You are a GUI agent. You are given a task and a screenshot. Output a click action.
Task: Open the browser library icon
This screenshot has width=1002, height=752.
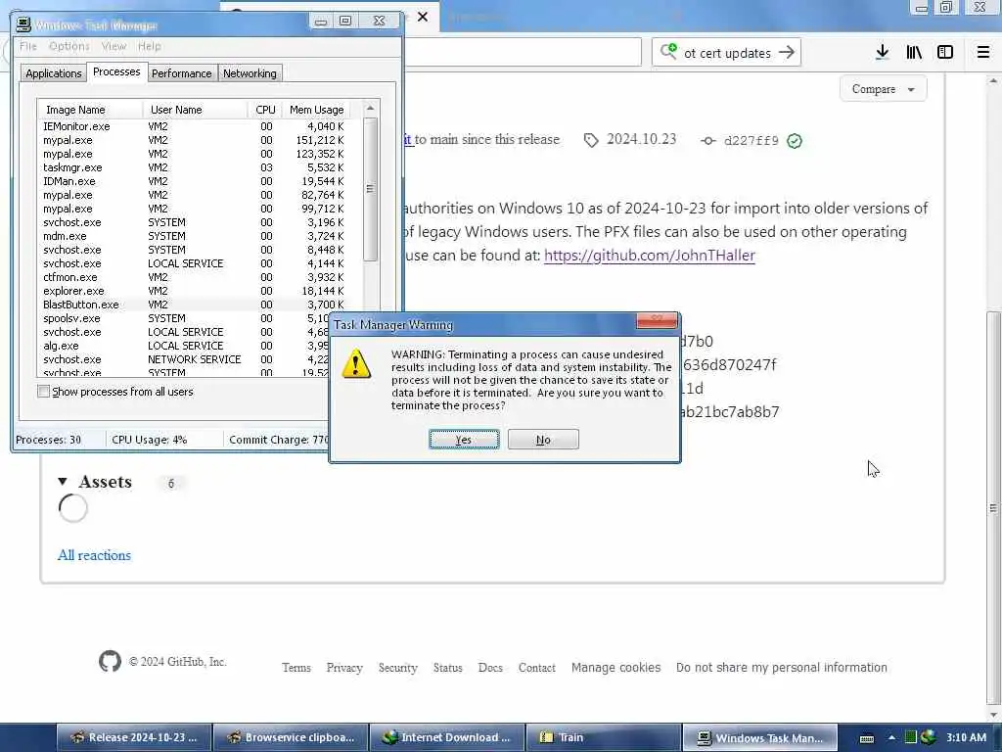(x=914, y=53)
